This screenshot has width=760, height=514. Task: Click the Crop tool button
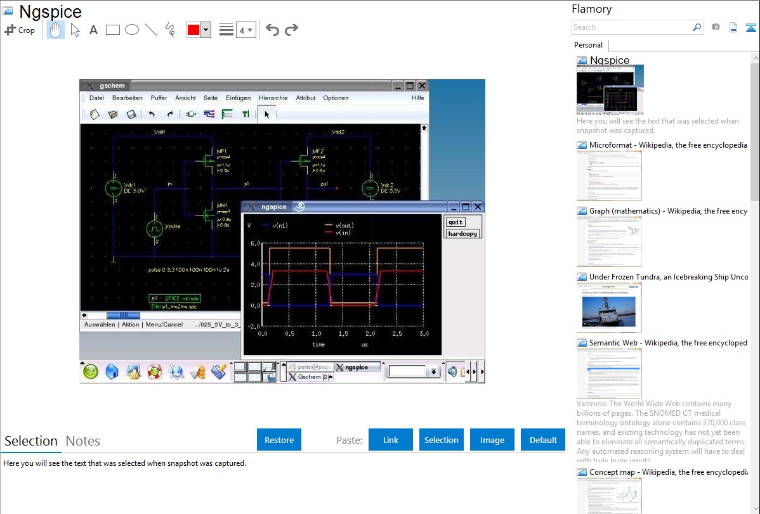(20, 30)
